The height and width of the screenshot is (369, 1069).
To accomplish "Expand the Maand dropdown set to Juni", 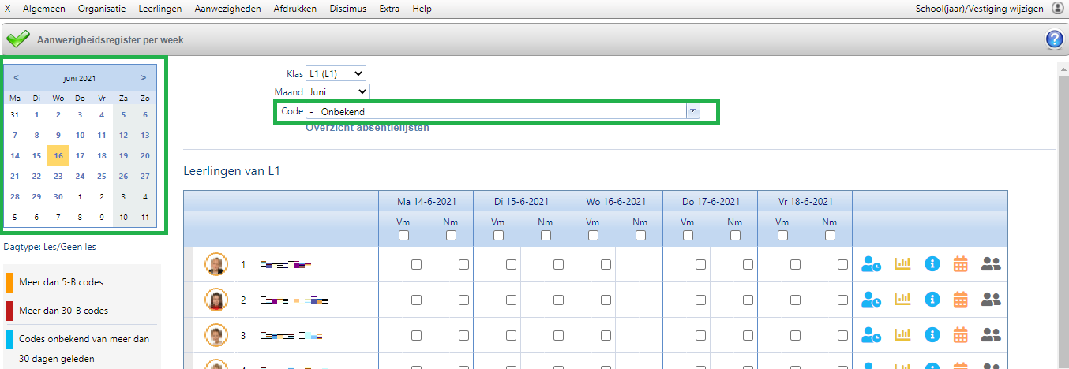I will (337, 91).
